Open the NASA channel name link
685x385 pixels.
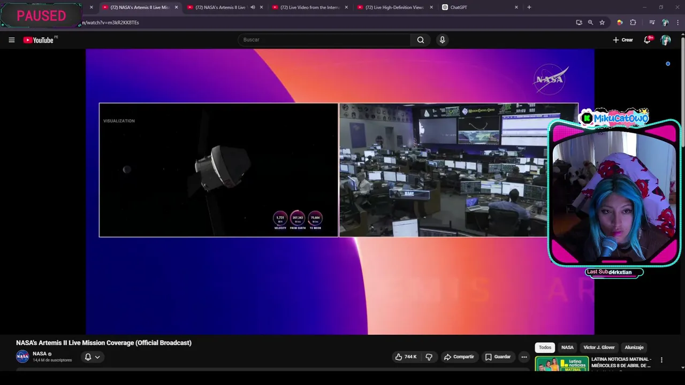40,354
